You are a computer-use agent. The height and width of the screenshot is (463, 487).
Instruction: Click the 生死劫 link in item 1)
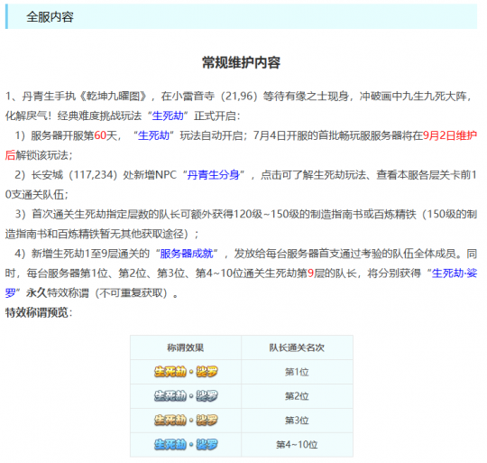point(153,135)
